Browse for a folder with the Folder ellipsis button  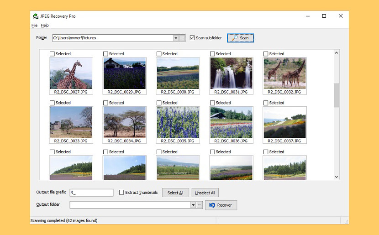pyautogui.click(x=182, y=38)
